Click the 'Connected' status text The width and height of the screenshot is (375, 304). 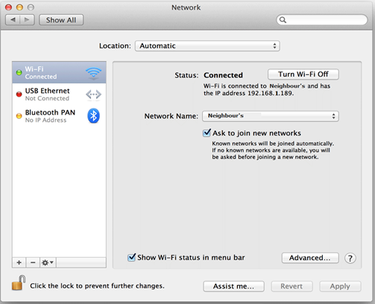pyautogui.click(x=223, y=75)
